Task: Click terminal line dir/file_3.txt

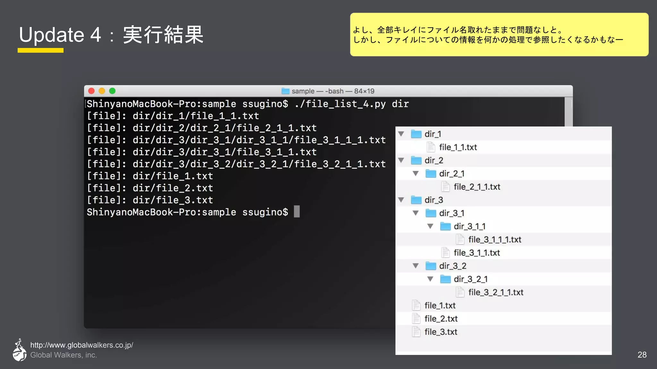Action: click(x=150, y=200)
